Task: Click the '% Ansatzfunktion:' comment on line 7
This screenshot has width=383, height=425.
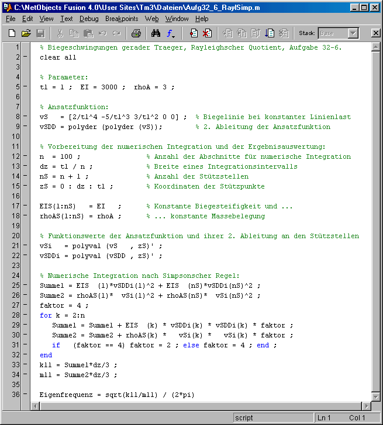Action: coord(74,107)
